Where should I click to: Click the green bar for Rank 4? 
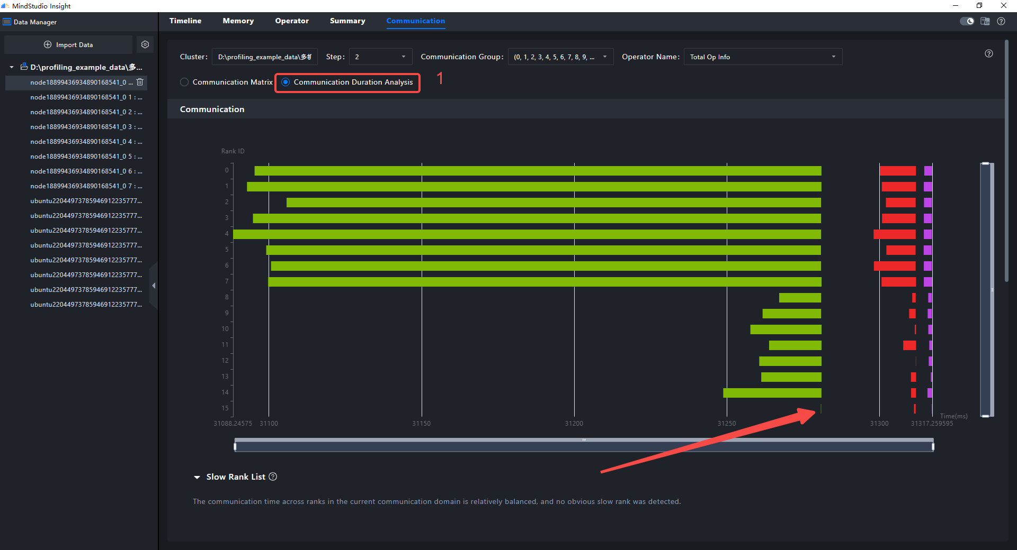coord(527,234)
